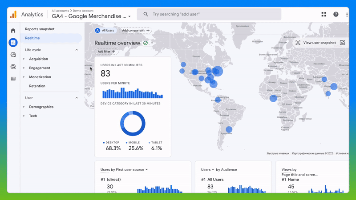Image resolution: width=356 pixels, height=200 pixels.
Task: Open the Acquisition reports label
Action: pos(38,59)
